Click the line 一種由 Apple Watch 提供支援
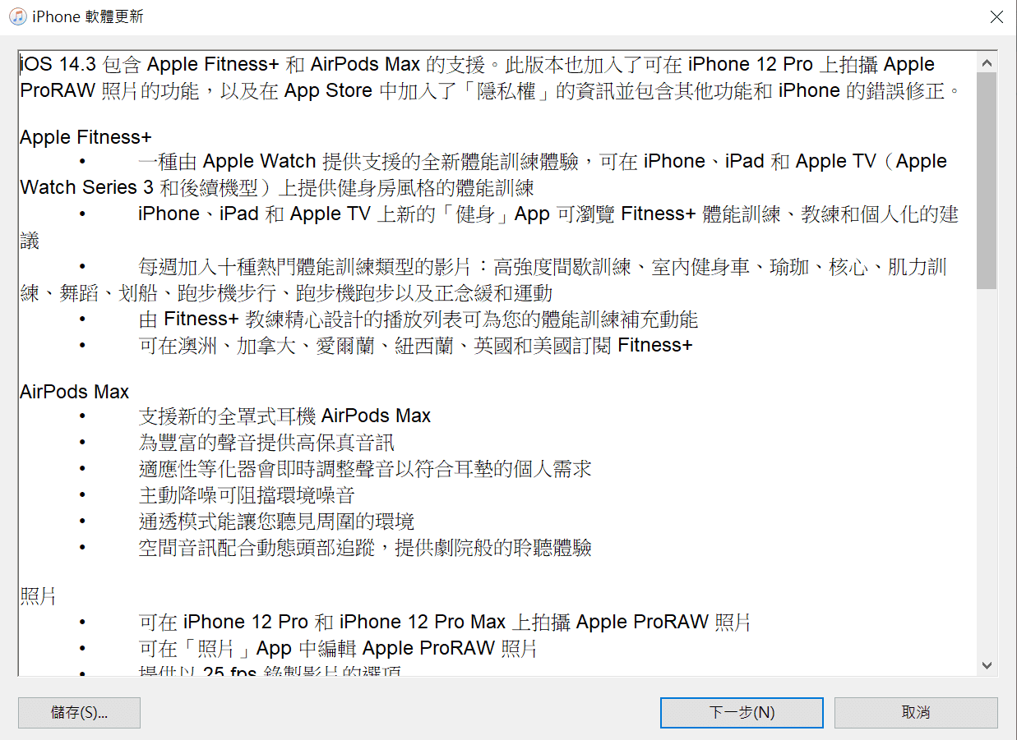1017x740 pixels. 483,174
